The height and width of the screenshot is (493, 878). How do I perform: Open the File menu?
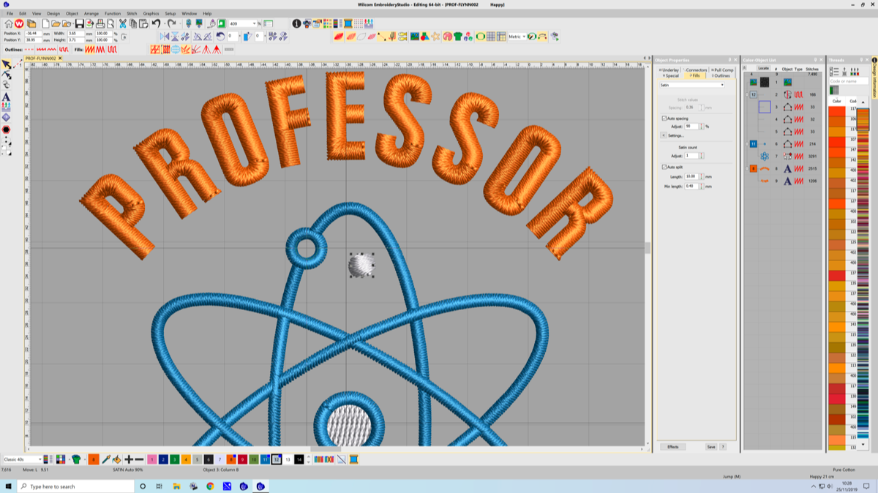10,13
